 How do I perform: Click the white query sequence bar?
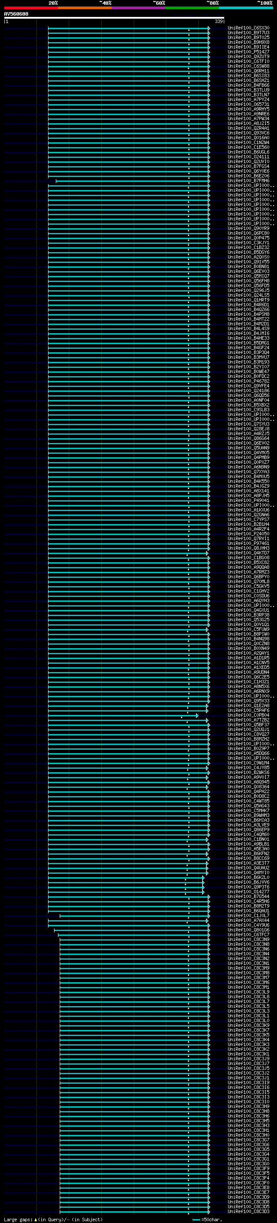[114, 17]
